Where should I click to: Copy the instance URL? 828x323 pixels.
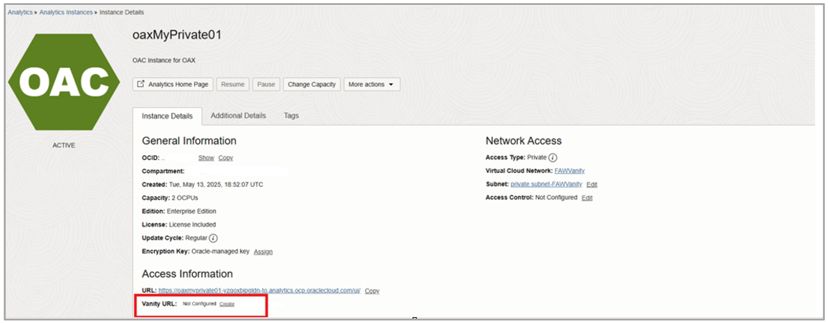(x=372, y=291)
